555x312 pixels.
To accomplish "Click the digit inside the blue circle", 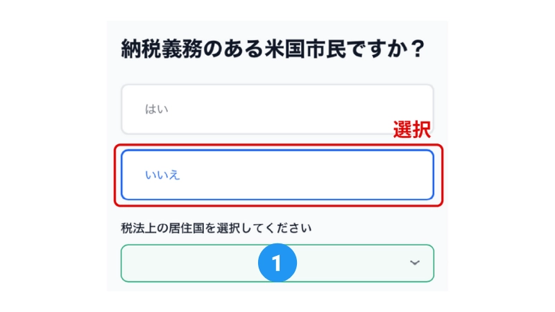I will coord(277,263).
